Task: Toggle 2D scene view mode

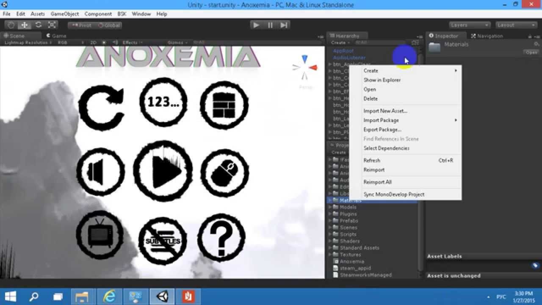Action: [93, 42]
